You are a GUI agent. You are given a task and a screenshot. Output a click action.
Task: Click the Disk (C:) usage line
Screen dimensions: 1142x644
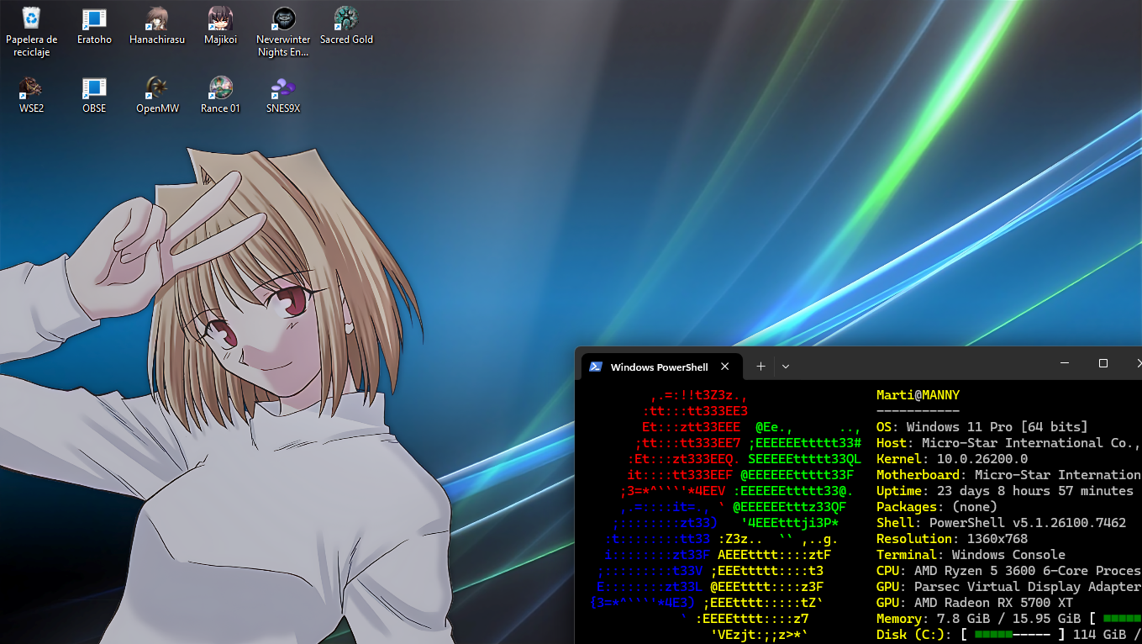tap(1008, 635)
